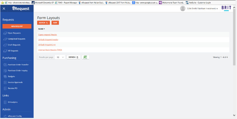Click the Budgets sidebar icon
The width and height of the screenshot is (237, 119).
(5, 77)
